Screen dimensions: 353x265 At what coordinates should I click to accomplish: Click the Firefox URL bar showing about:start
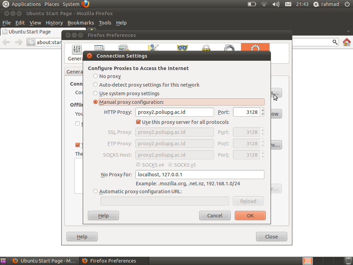(x=44, y=42)
